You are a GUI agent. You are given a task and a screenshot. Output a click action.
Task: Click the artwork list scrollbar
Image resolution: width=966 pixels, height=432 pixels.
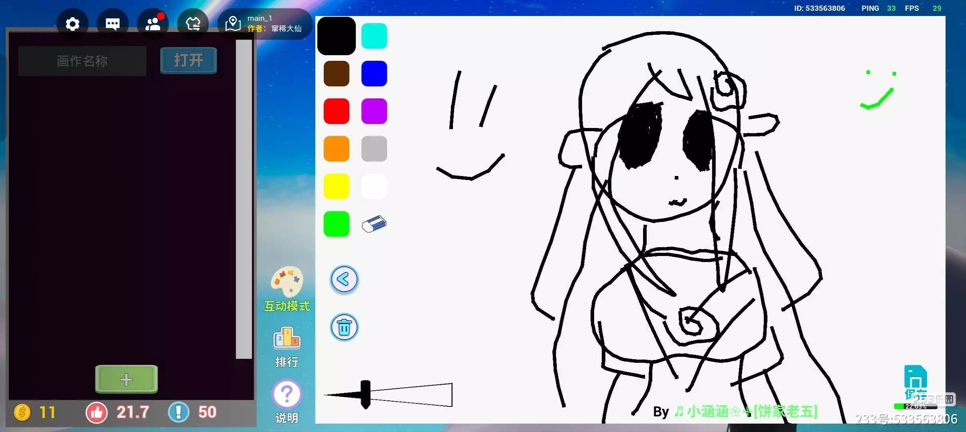pyautogui.click(x=244, y=199)
